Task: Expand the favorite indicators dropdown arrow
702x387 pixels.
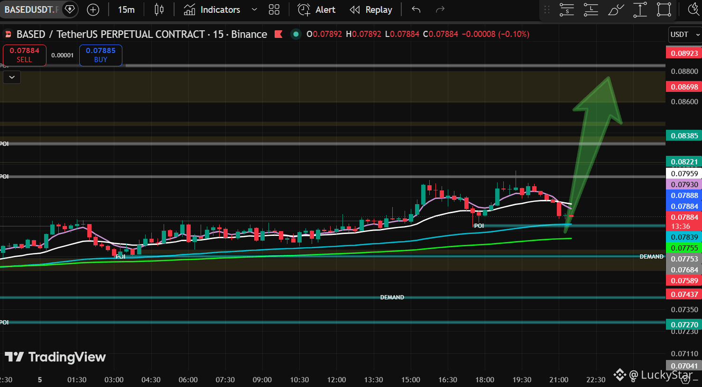Action: (254, 9)
